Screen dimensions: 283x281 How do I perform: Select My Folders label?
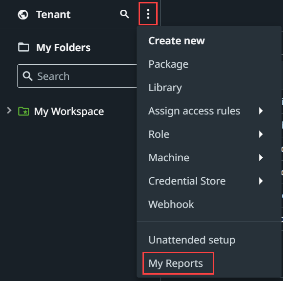(63, 48)
